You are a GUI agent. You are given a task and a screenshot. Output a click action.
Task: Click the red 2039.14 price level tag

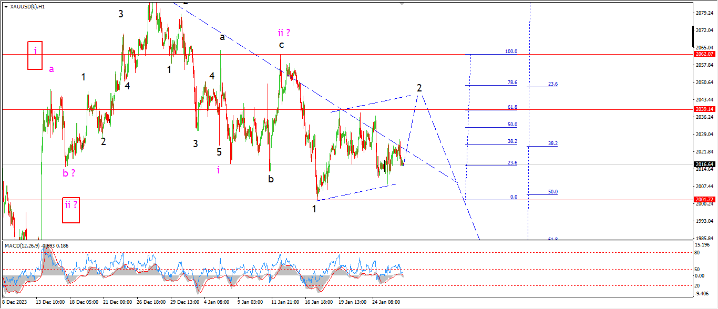click(x=703, y=109)
